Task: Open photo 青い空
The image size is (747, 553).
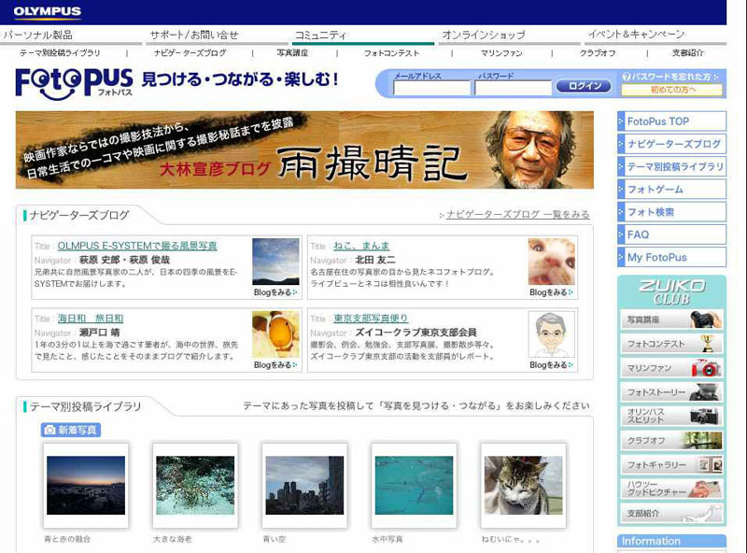Action: tap(304, 486)
